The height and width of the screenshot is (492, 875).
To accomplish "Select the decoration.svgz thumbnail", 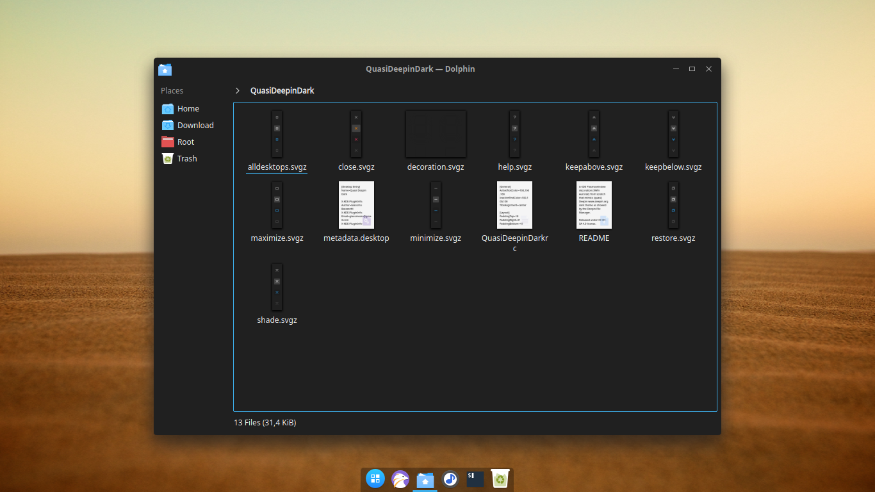I will [436, 134].
